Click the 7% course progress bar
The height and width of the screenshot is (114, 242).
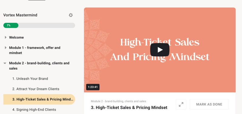[x=39, y=26]
